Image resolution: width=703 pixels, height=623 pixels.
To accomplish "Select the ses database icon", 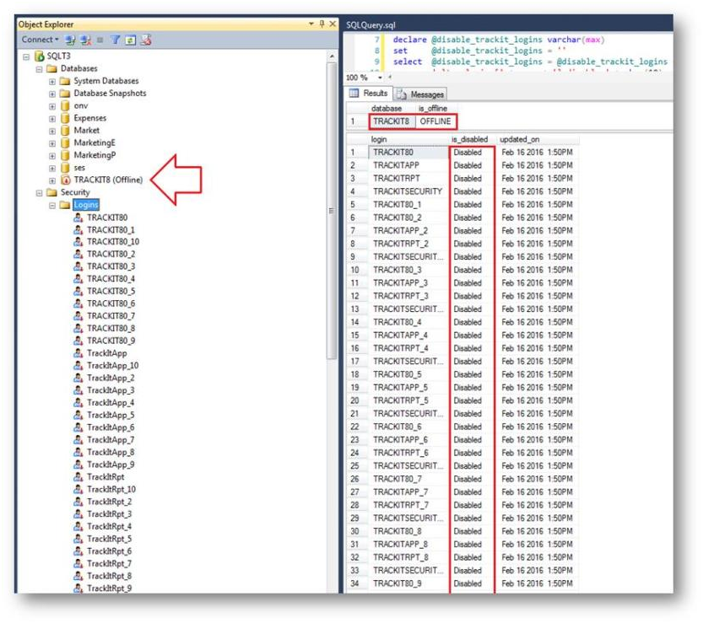I will pos(66,168).
